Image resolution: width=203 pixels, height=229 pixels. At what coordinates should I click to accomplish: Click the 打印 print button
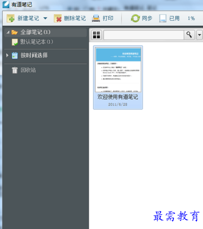103,18
